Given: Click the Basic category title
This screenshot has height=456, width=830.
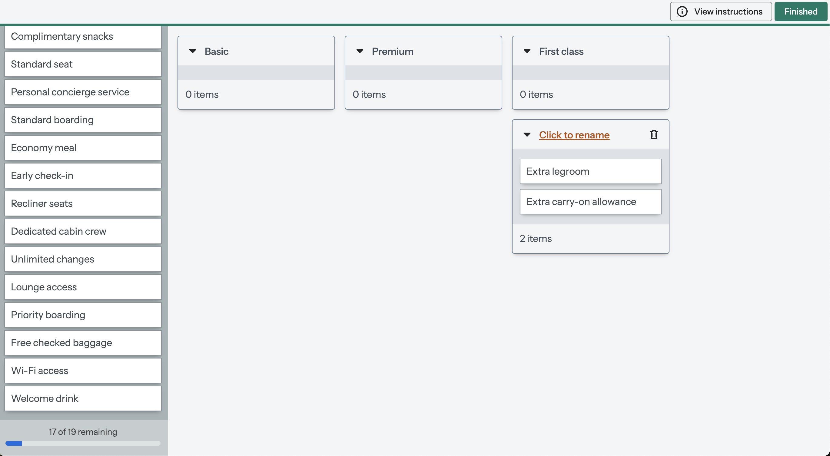Looking at the screenshot, I should tap(217, 51).
